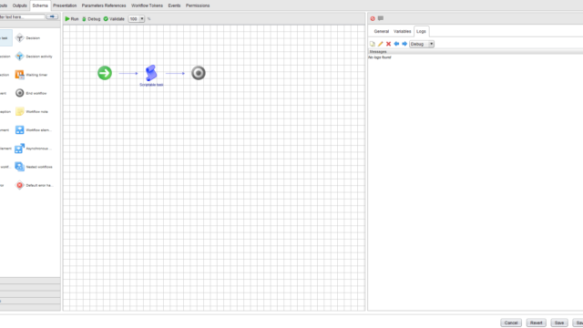This screenshot has width=583, height=328.
Task: Select the Decision element in palette
Action: 27,38
